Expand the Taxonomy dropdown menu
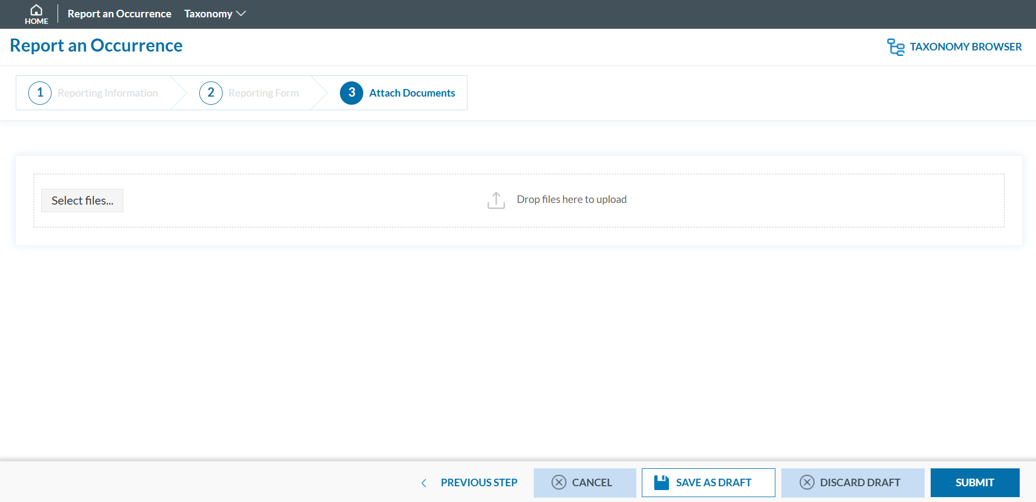Screen dimensions: 1036x502 (215, 14)
